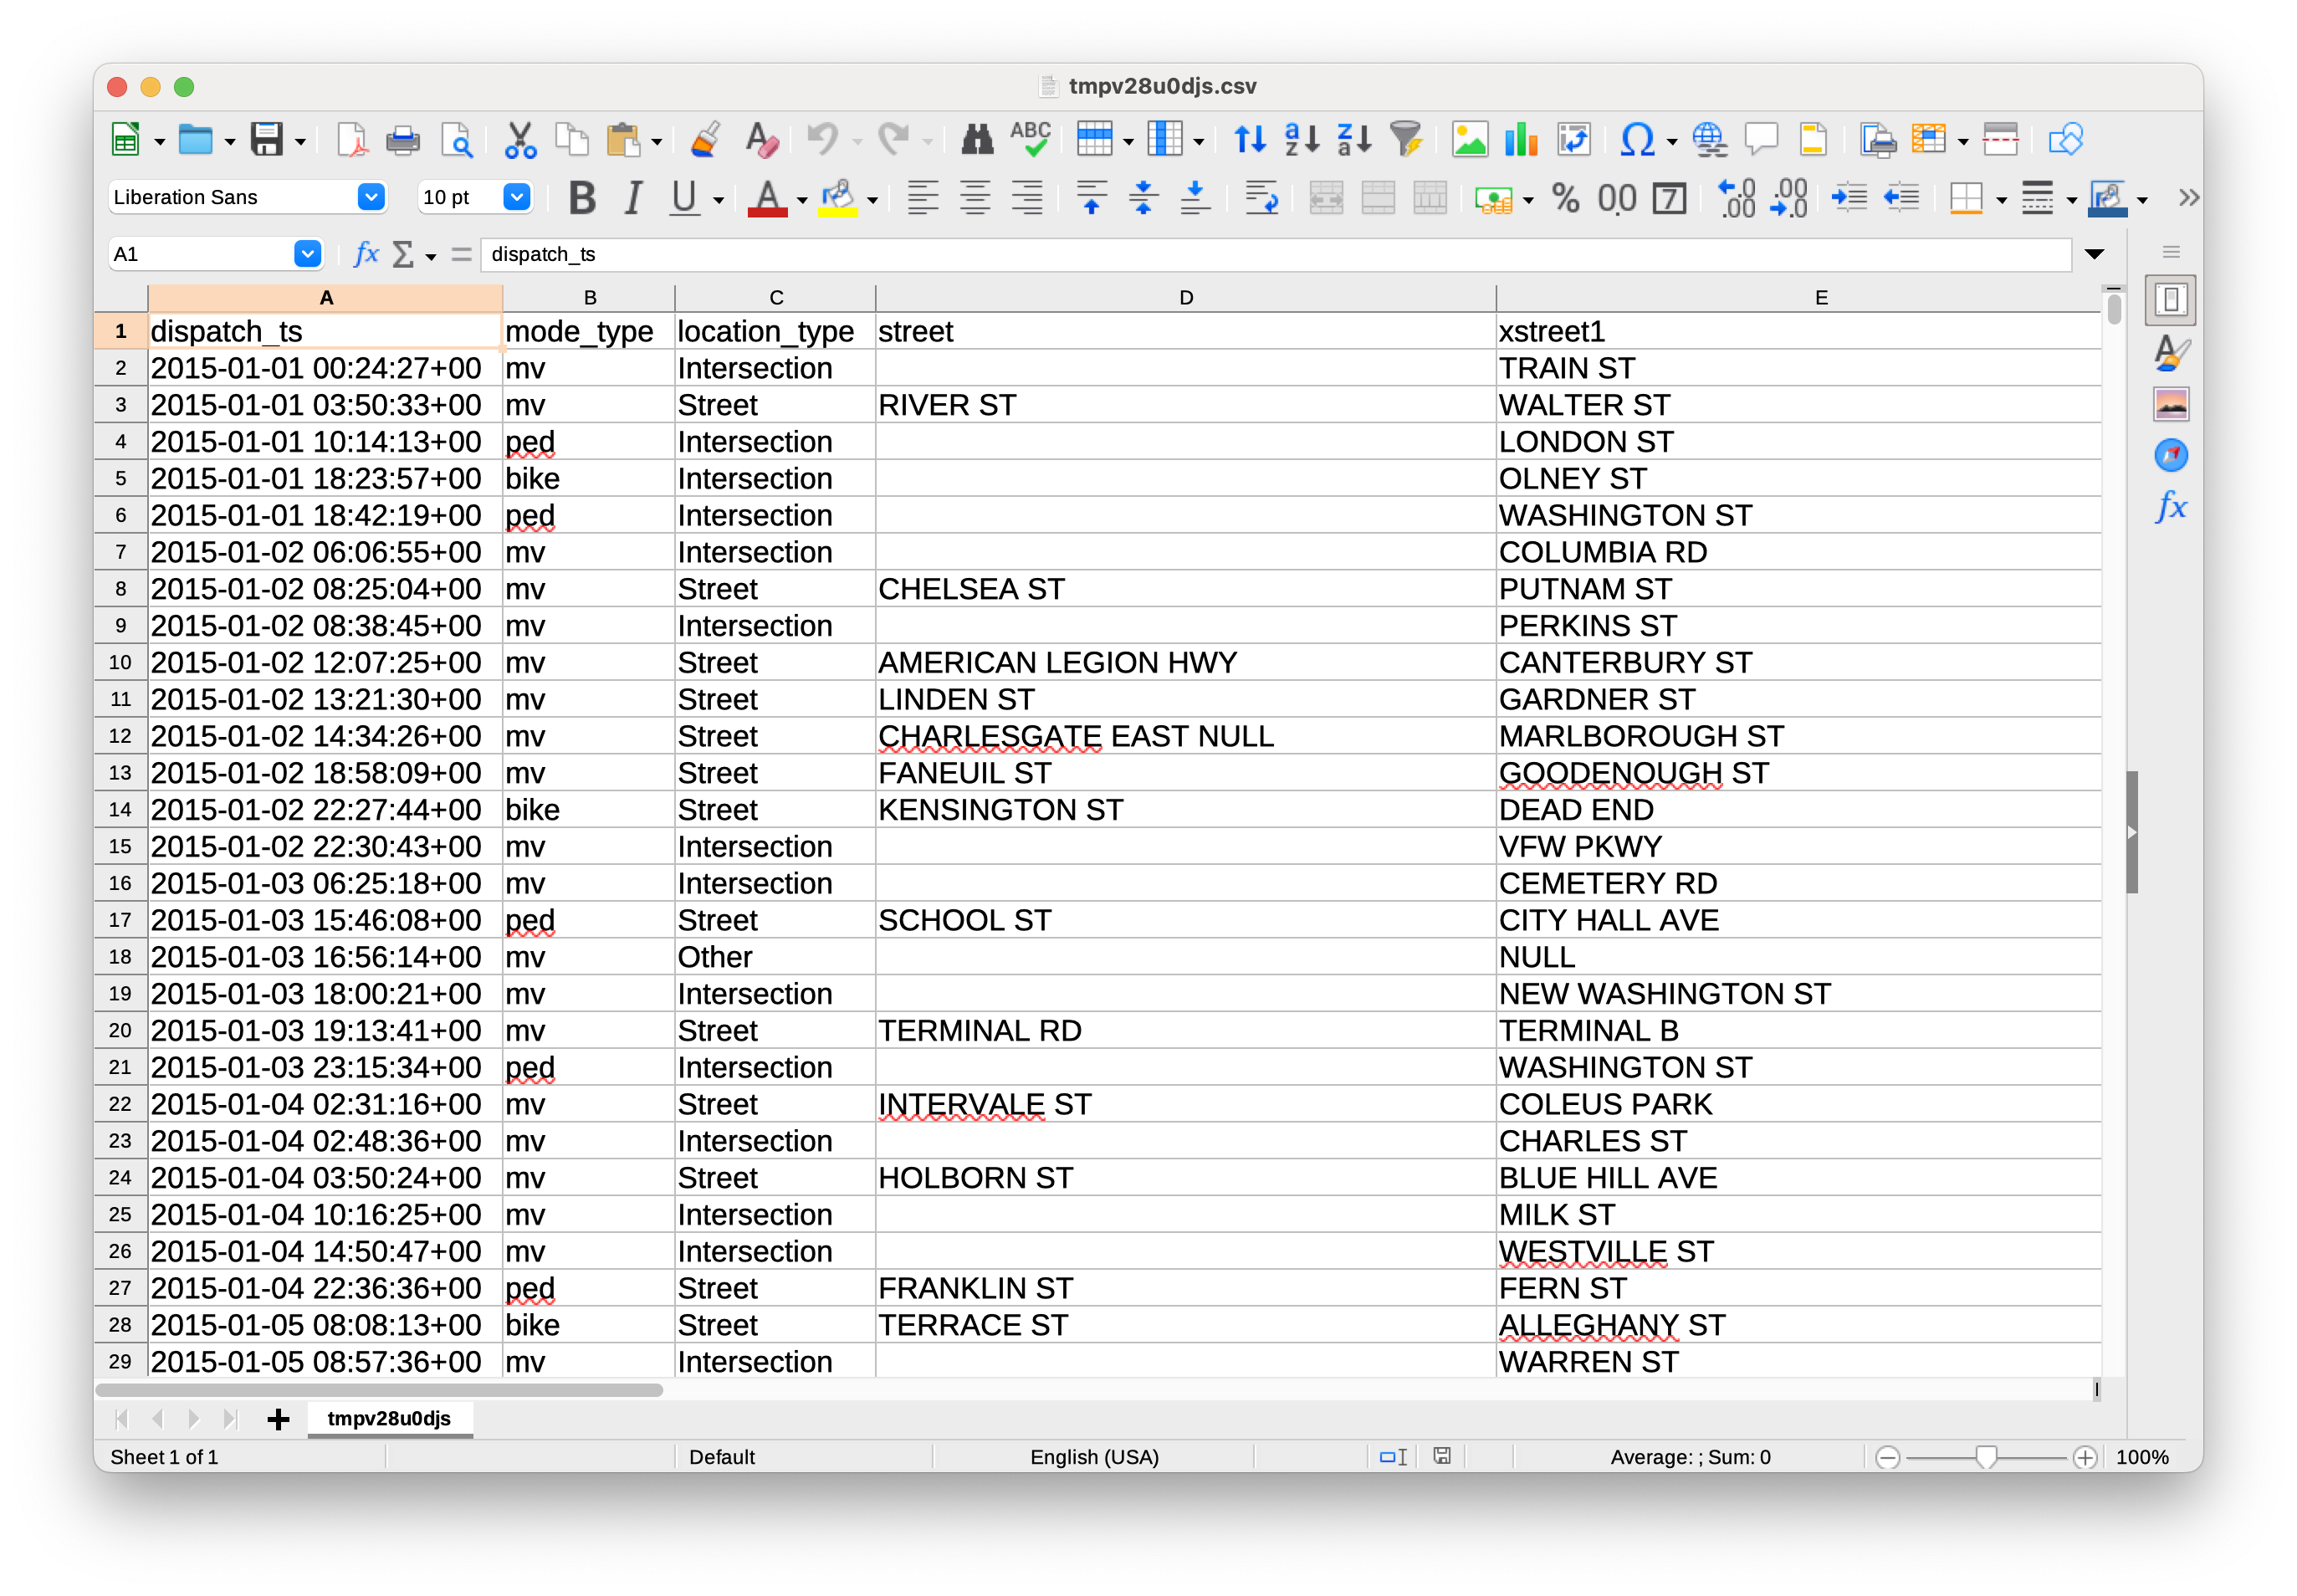The height and width of the screenshot is (1596, 2297).
Task: Click the Export as PDF icon
Action: 351,140
